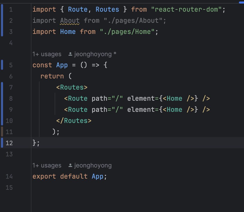
Task: Click the 'return' keyword on line 6
Action: (x=52, y=76)
